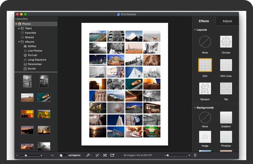
Task: Set layout to None
Action: (x=205, y=42)
